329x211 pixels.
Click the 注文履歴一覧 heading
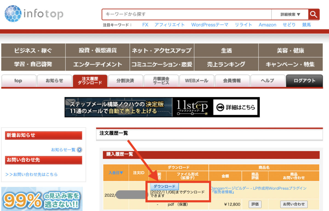point(114,133)
